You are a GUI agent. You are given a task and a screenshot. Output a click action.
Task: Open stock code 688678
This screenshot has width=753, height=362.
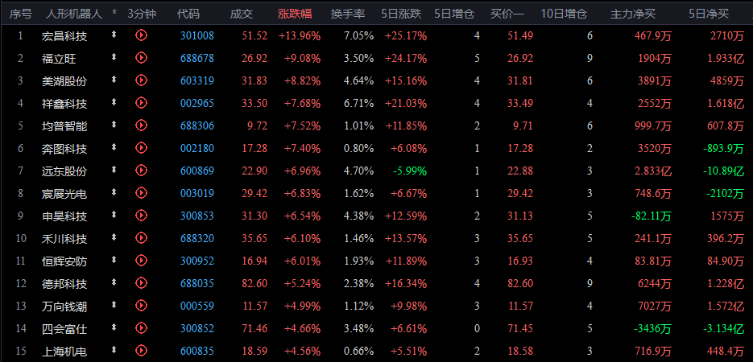[197, 58]
